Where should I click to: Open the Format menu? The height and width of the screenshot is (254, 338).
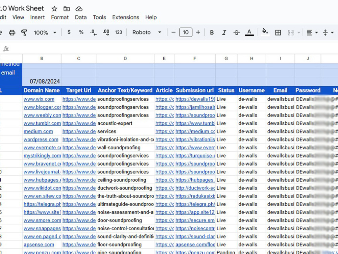click(x=60, y=17)
